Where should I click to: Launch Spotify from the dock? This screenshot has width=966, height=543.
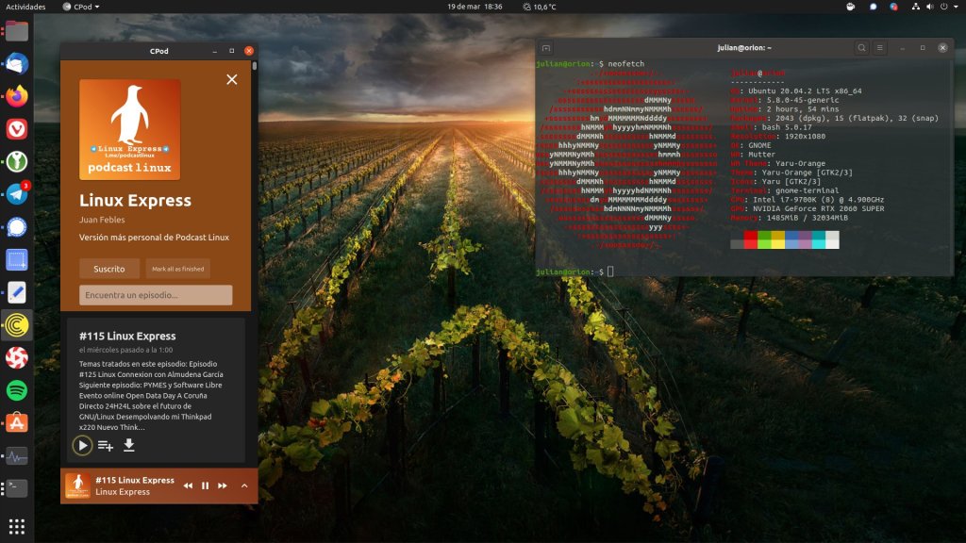click(17, 390)
